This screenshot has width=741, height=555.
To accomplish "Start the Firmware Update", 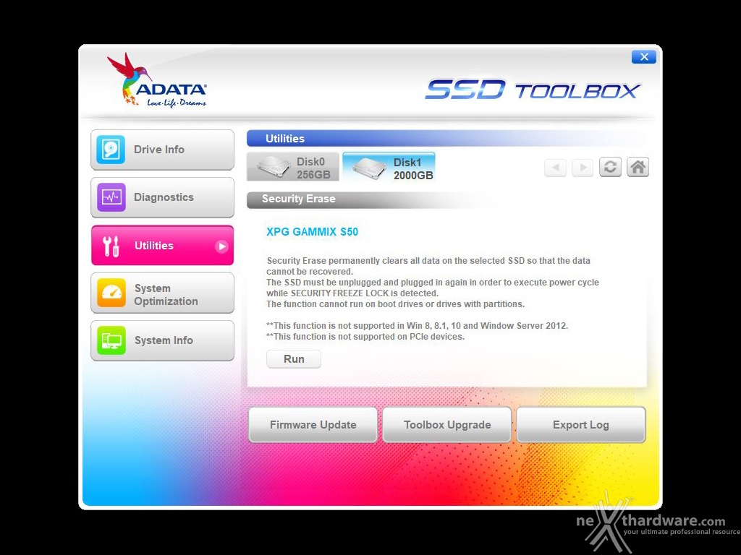I will (x=313, y=425).
